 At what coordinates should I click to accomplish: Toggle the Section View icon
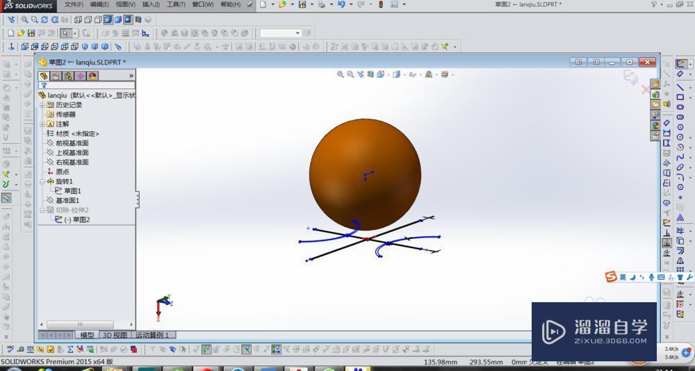pyautogui.click(x=138, y=19)
